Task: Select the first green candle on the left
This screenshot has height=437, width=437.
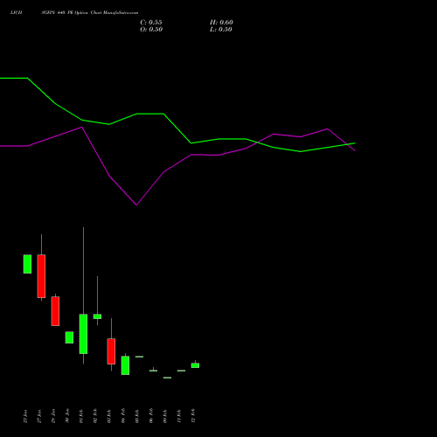Action: pos(27,264)
